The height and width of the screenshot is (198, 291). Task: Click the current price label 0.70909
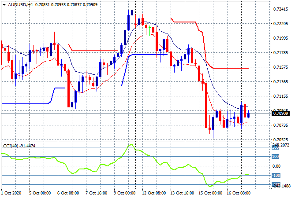point(280,114)
